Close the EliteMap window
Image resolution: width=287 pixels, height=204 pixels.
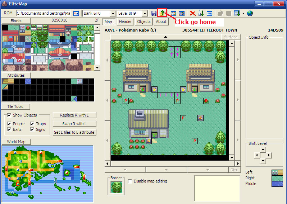point(279,4)
